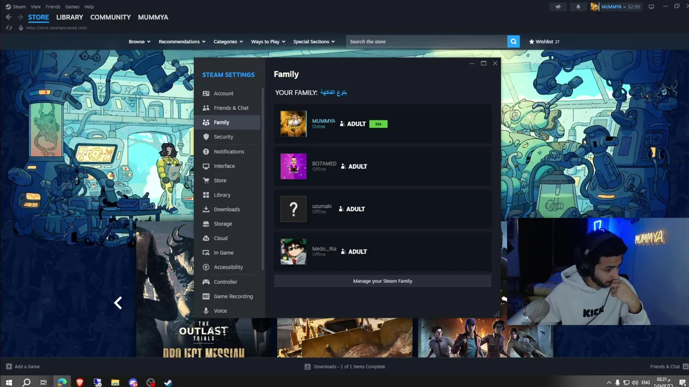
Task: Open the Security shield icon
Action: 206,137
